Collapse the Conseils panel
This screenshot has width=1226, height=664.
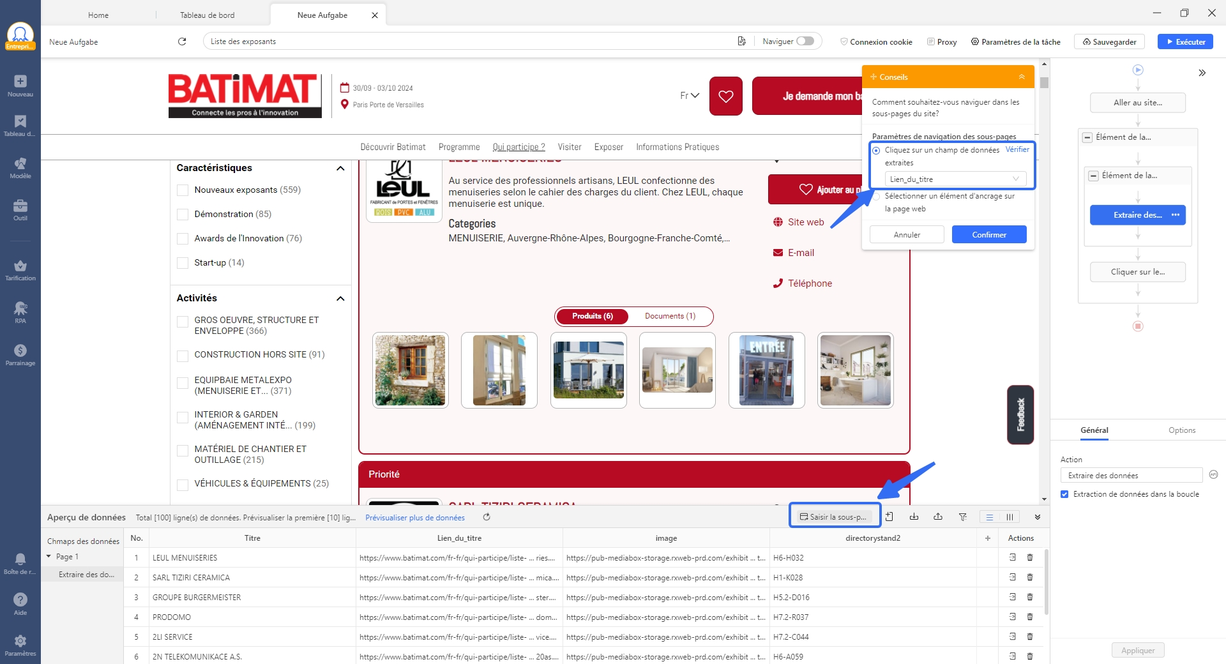pyautogui.click(x=1022, y=77)
